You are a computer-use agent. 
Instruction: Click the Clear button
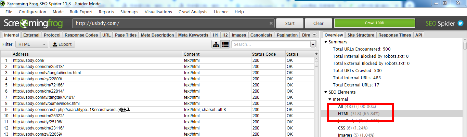[318, 23]
